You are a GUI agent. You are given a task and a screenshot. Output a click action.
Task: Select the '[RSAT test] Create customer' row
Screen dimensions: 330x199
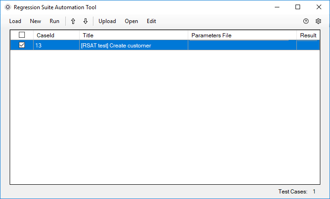coord(133,45)
